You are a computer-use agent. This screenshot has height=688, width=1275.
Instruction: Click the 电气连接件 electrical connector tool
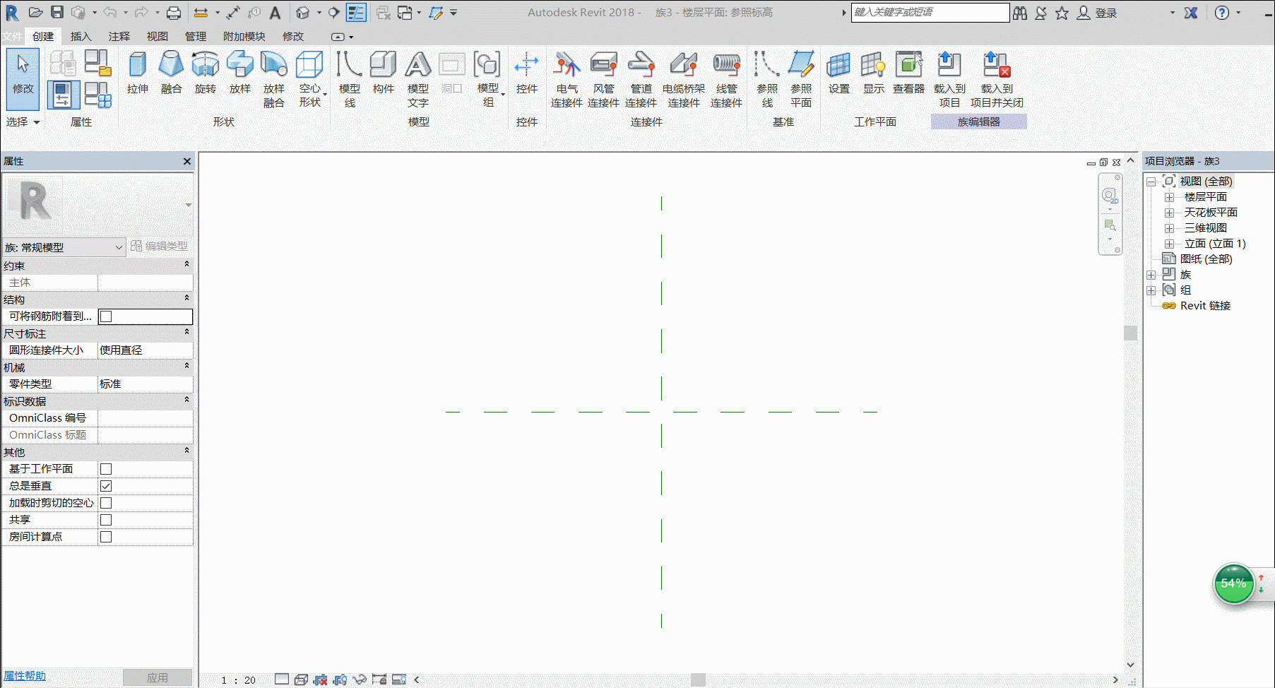click(x=567, y=79)
